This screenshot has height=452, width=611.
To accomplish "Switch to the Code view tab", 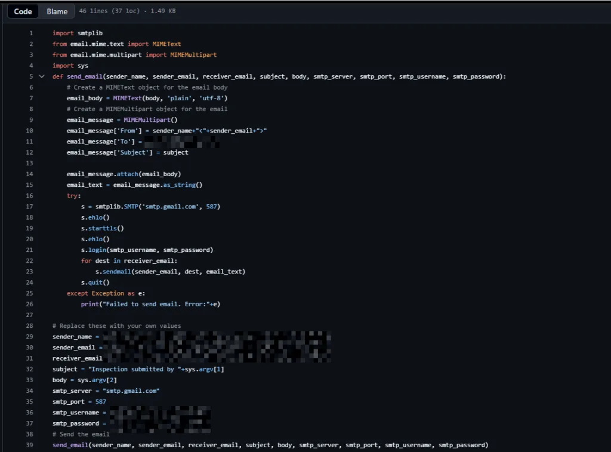I will tap(23, 11).
